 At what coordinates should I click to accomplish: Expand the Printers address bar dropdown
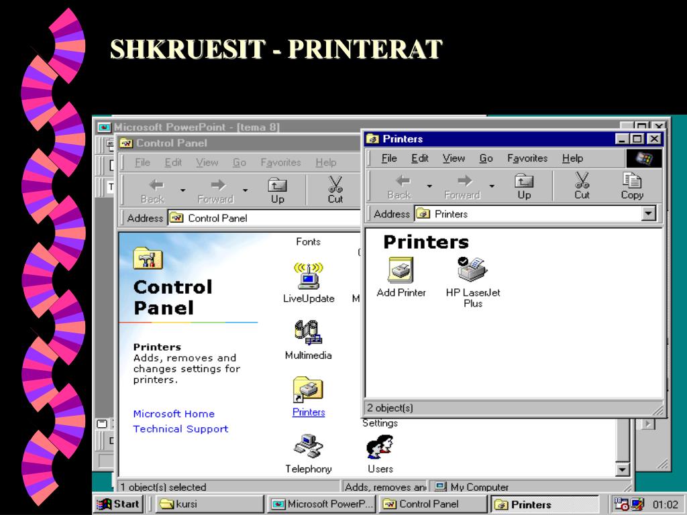(x=648, y=214)
